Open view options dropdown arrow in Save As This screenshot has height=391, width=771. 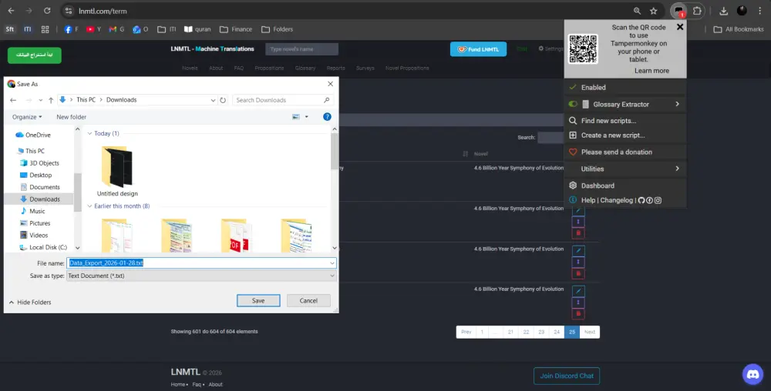(x=306, y=117)
